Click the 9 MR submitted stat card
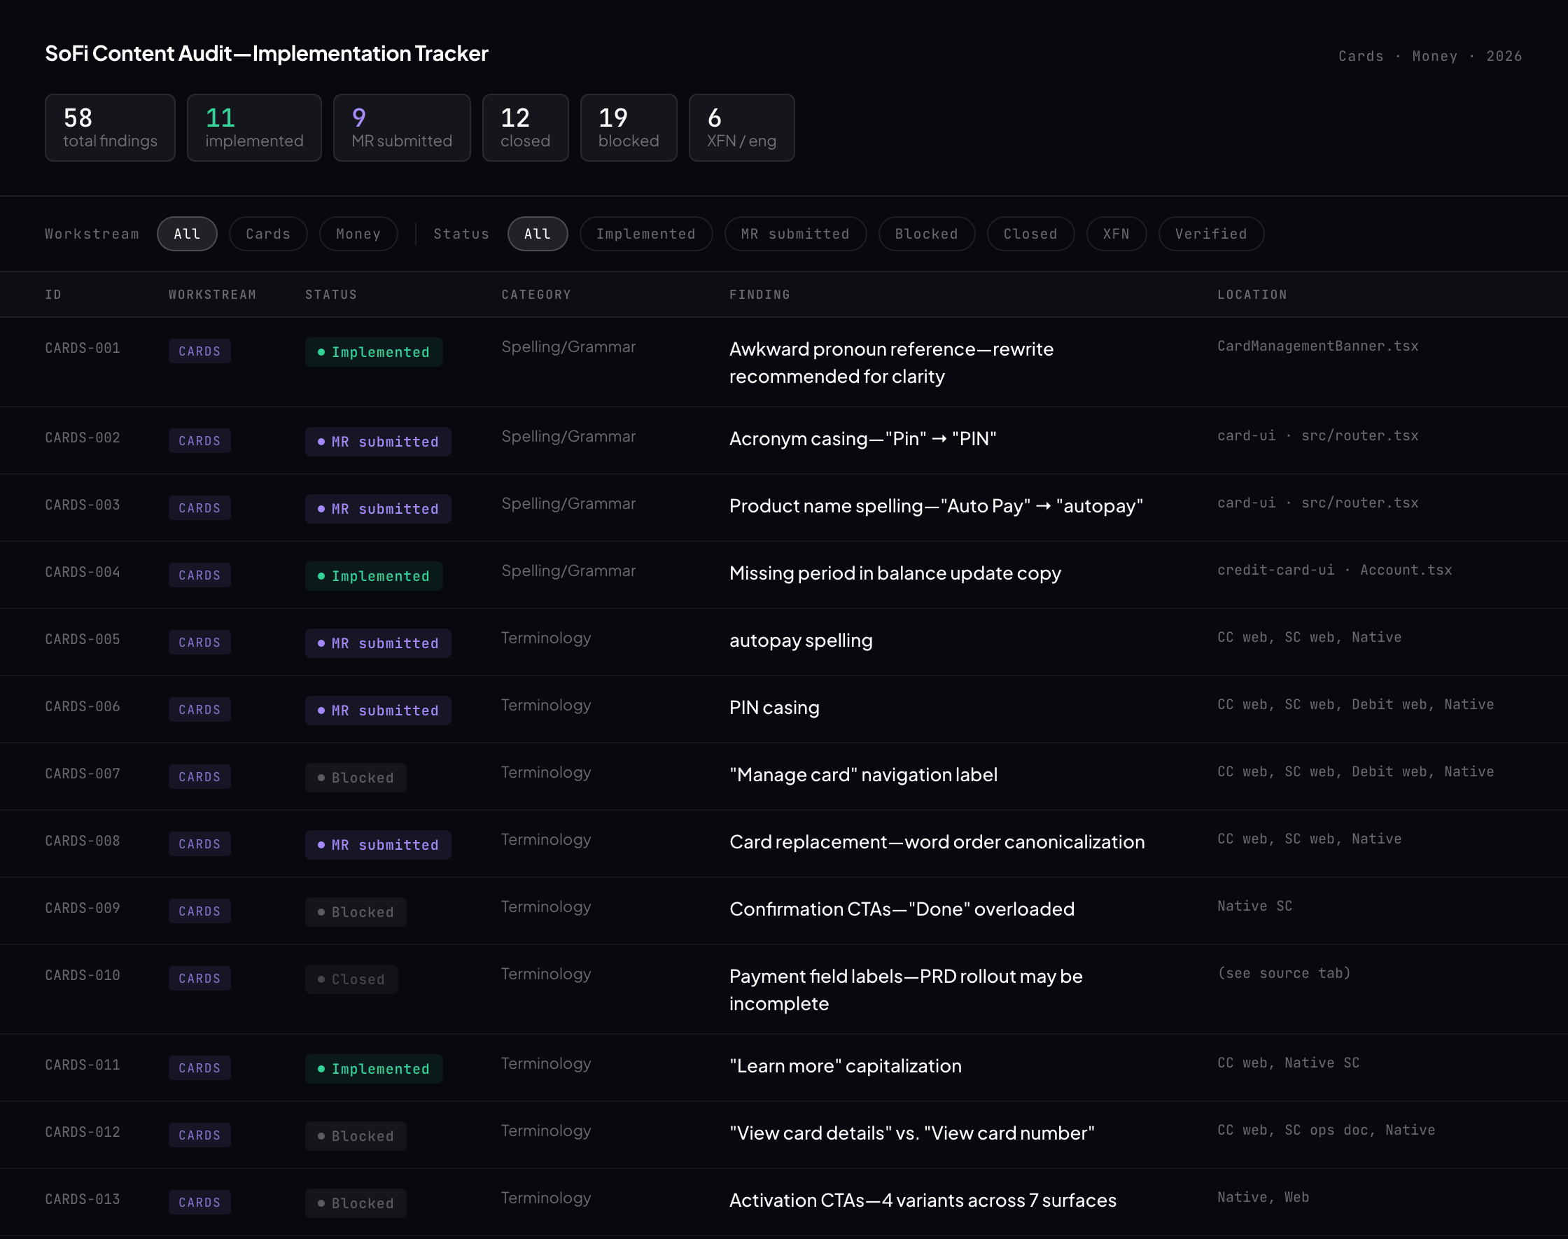Viewport: 1568px width, 1239px height. (x=402, y=127)
